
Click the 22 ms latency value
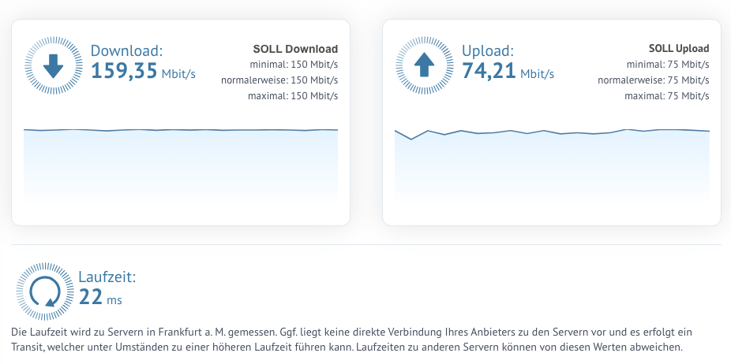click(100, 298)
